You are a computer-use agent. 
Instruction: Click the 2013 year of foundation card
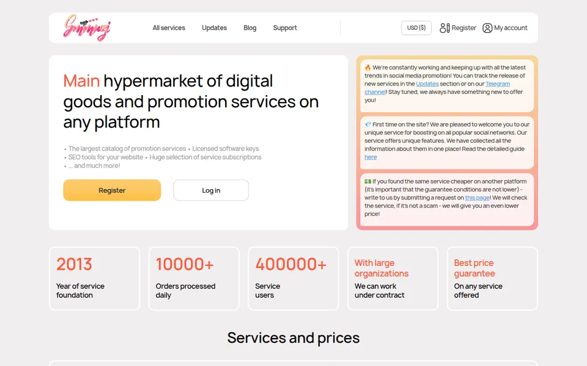tap(94, 278)
